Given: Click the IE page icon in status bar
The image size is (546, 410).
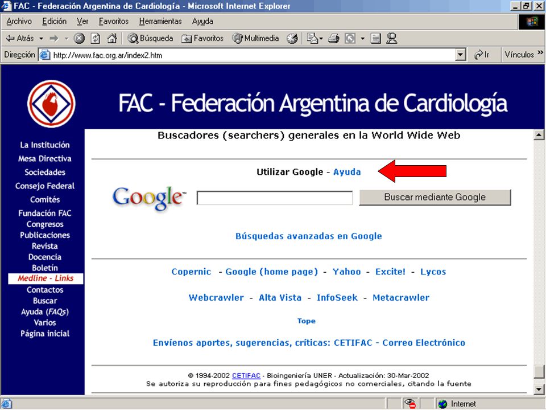Looking at the screenshot, I should pos(7,404).
